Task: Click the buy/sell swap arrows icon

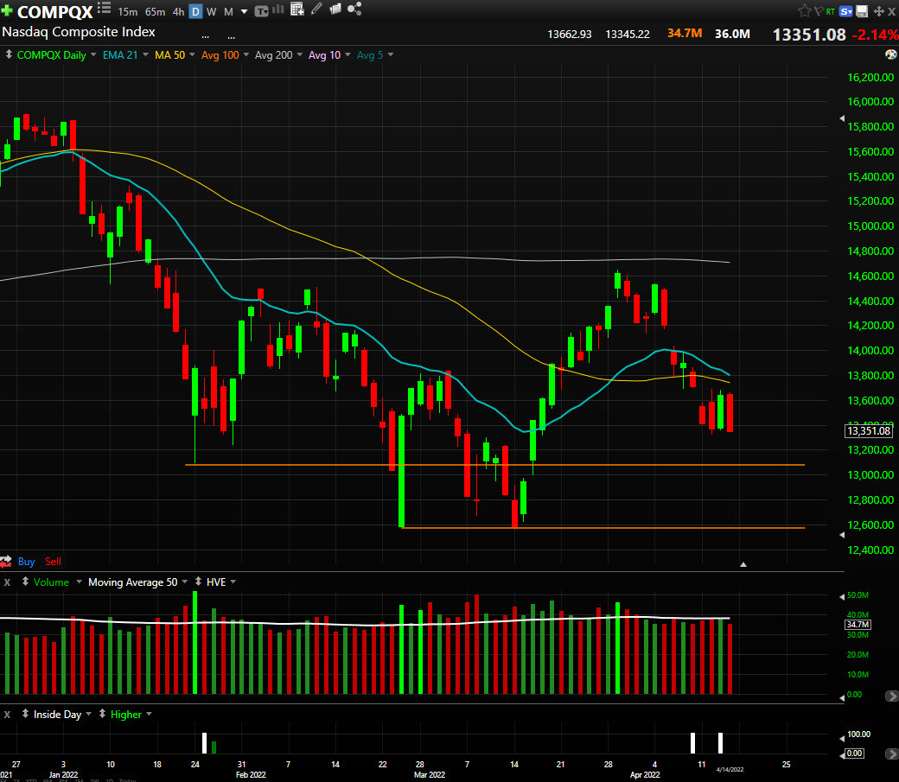Action: coord(6,562)
